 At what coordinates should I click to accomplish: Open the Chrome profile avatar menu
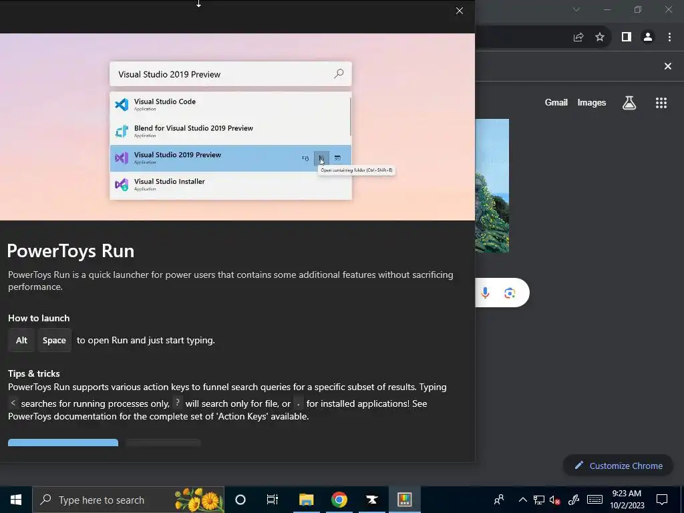[648, 37]
